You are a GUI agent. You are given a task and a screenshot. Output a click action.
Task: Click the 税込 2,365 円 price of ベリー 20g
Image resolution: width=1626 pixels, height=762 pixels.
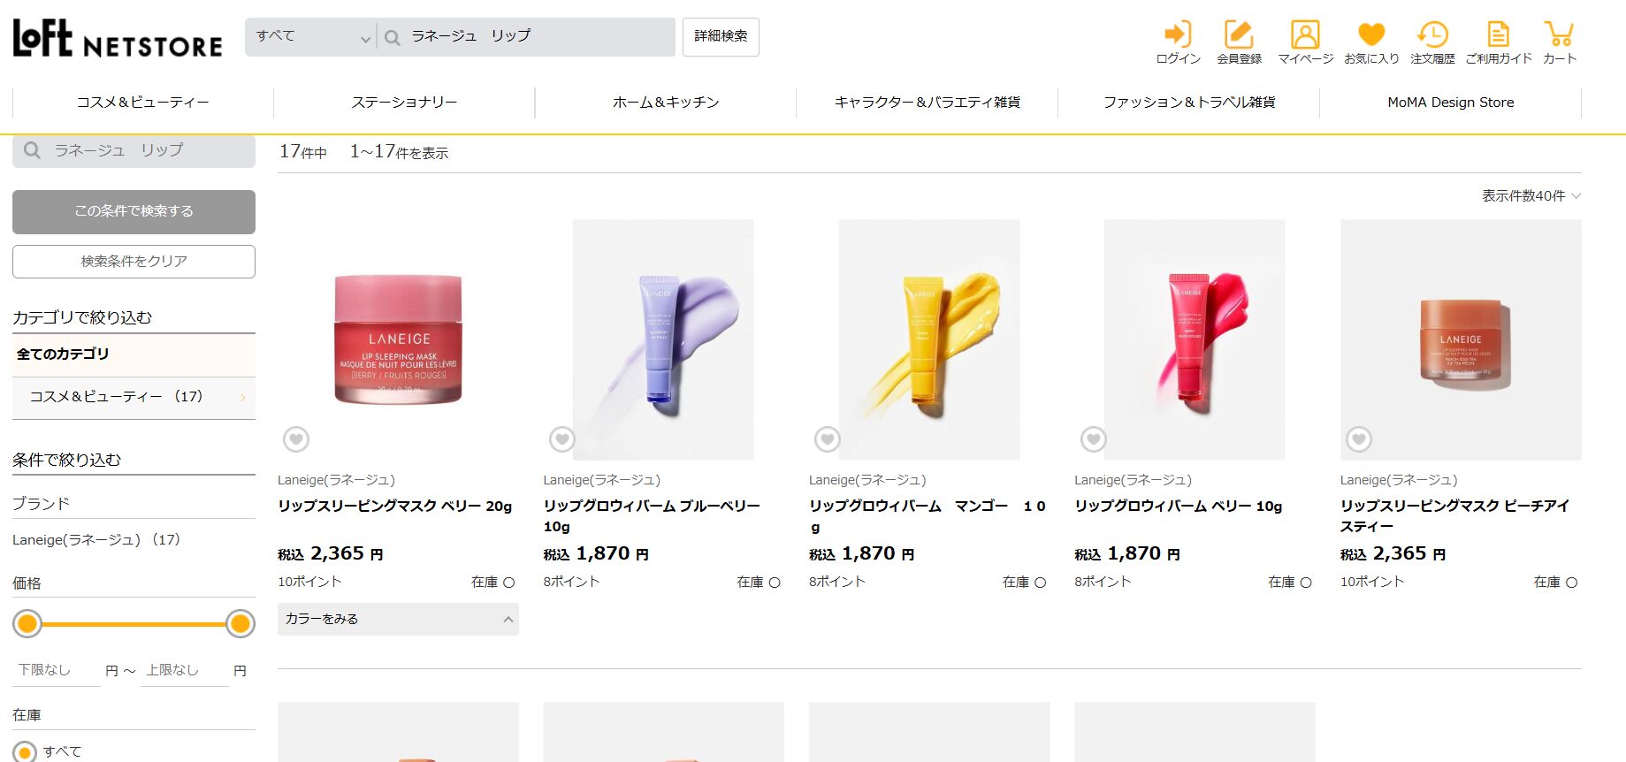[331, 554]
